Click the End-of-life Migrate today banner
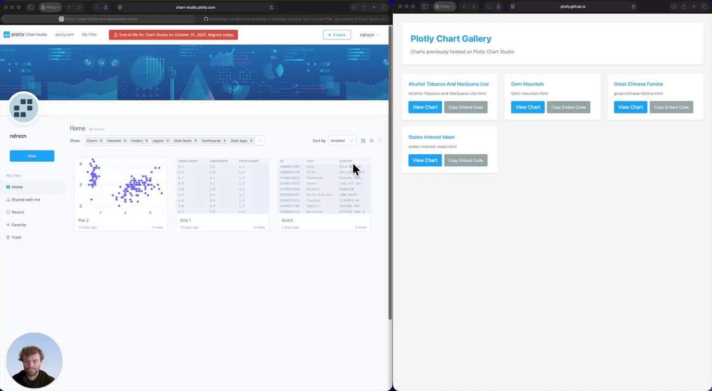The width and height of the screenshot is (712, 391). [x=174, y=35]
